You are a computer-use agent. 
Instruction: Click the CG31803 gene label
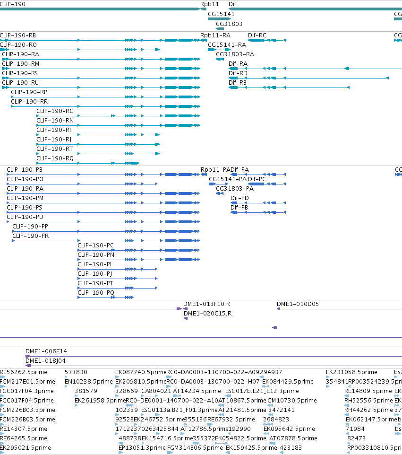[229, 24]
